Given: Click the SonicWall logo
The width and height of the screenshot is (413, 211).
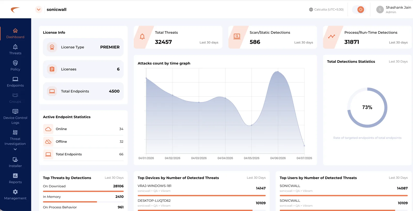Looking at the screenshot, I should coord(15,10).
